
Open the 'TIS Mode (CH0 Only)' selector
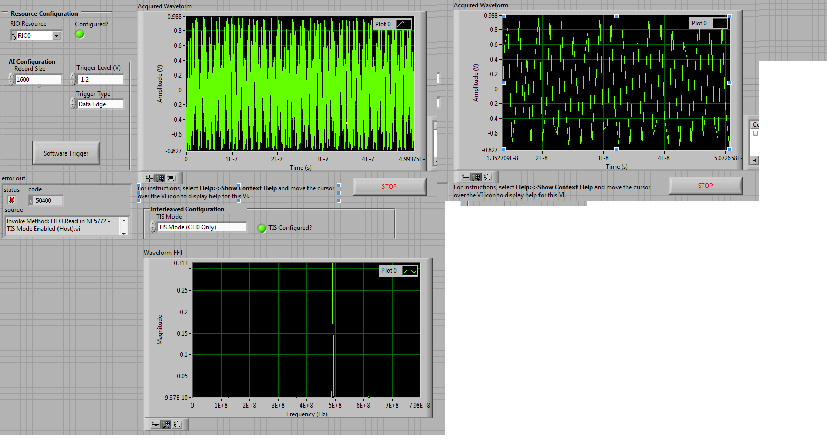(202, 227)
